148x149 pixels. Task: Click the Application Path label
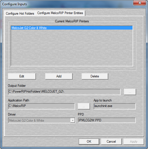19,100
